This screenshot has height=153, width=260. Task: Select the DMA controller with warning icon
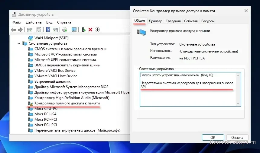tap(67, 103)
